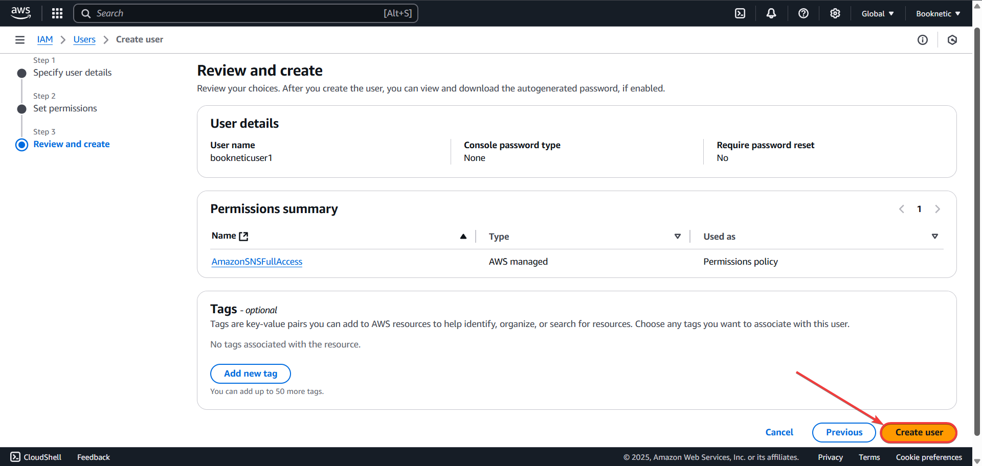
Task: Sort by Name column ascending arrow
Action: tap(463, 236)
